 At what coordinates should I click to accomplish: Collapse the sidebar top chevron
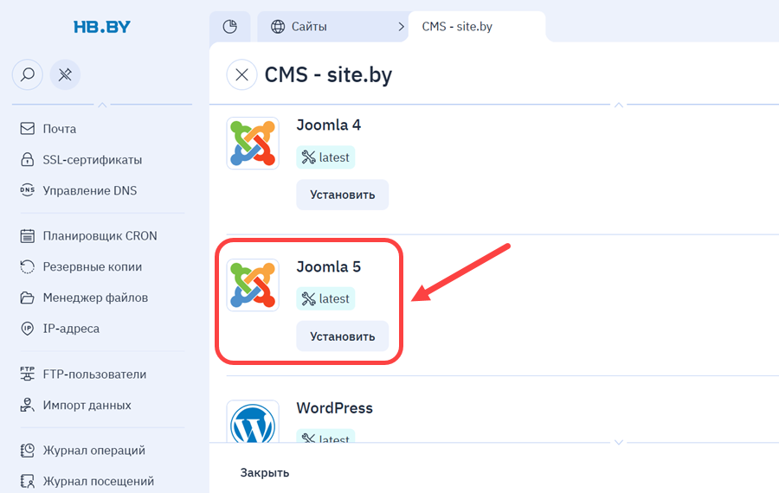click(102, 105)
